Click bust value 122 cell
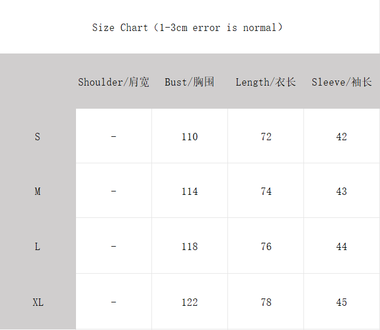The image size is (380, 330). click(x=190, y=301)
